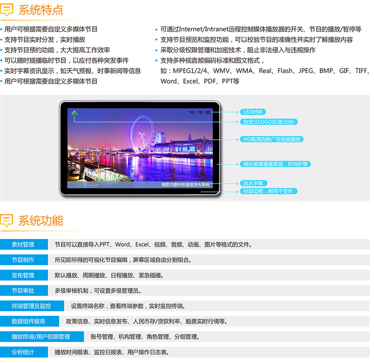The width and height of the screenshot is (374, 363).
Task: Go to the 数据组件服务 tab
Action: tap(29, 321)
